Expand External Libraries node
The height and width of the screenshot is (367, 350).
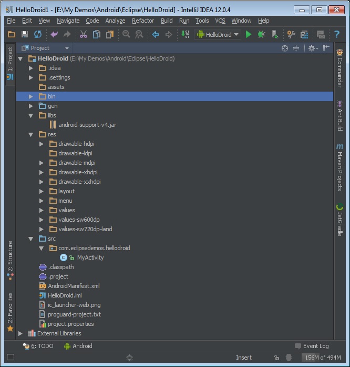click(x=20, y=333)
